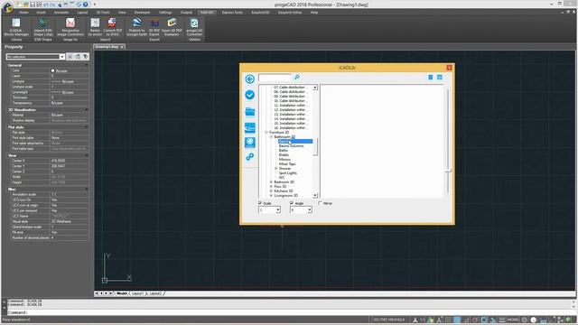
Task: Switch to the Home ribbon tab
Action: 23,13
